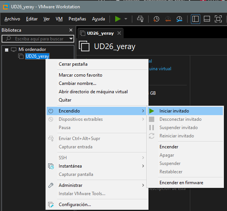Click the revert to snapshot icon

pos(168,19)
